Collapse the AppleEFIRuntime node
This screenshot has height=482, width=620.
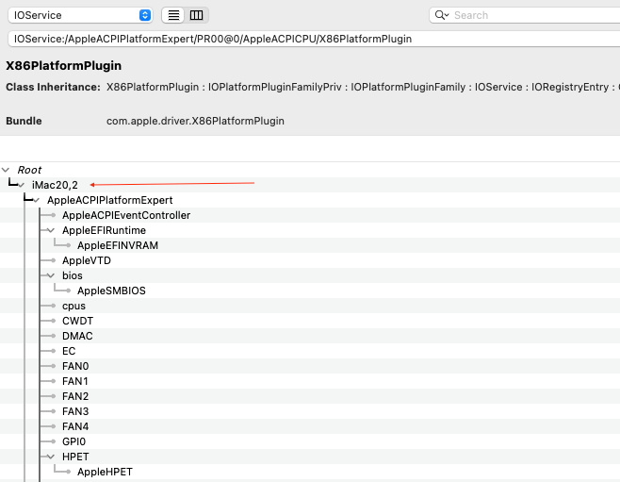click(x=51, y=230)
